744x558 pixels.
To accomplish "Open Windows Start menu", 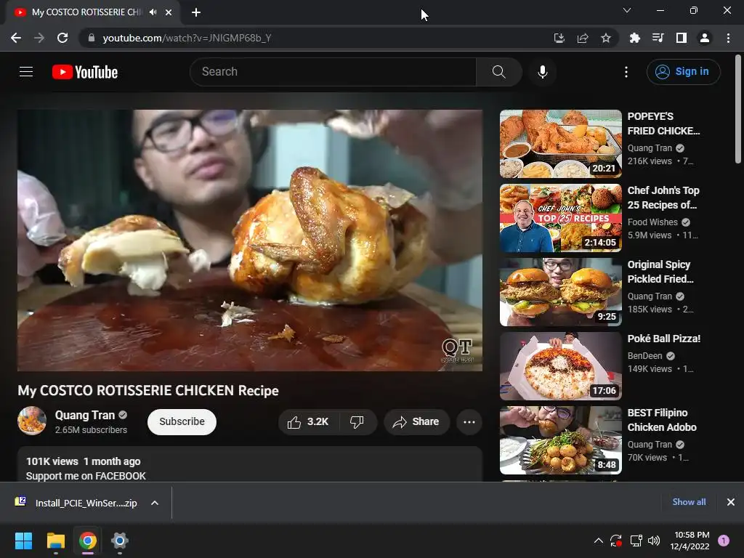I will [x=23, y=541].
